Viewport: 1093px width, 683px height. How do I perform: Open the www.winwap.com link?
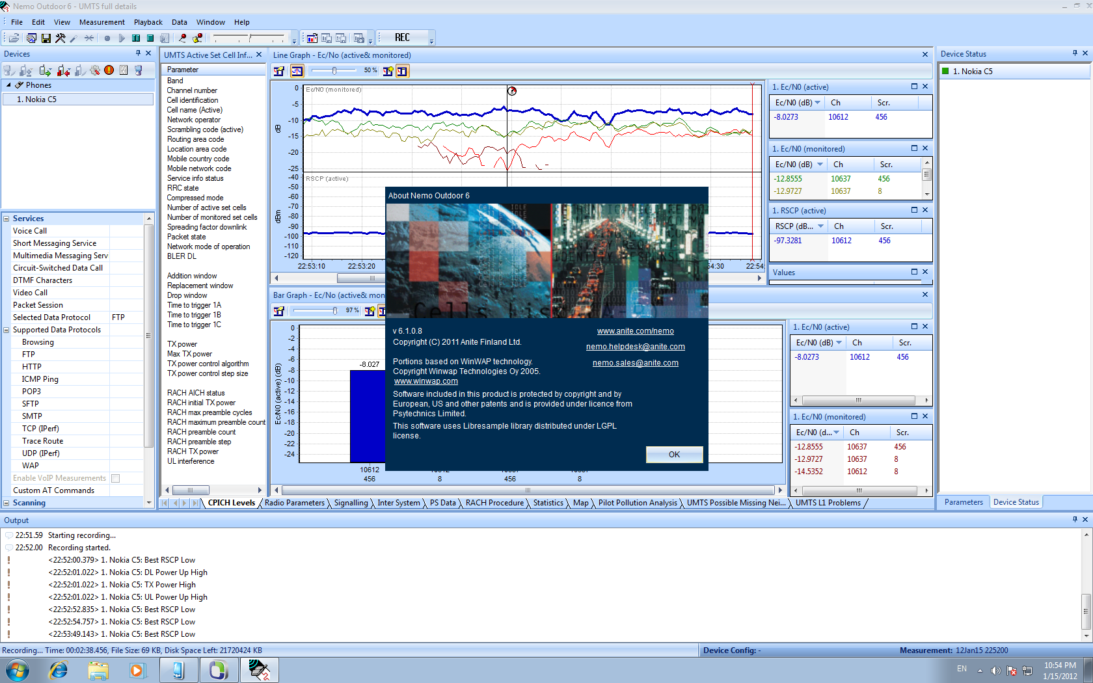tap(425, 381)
